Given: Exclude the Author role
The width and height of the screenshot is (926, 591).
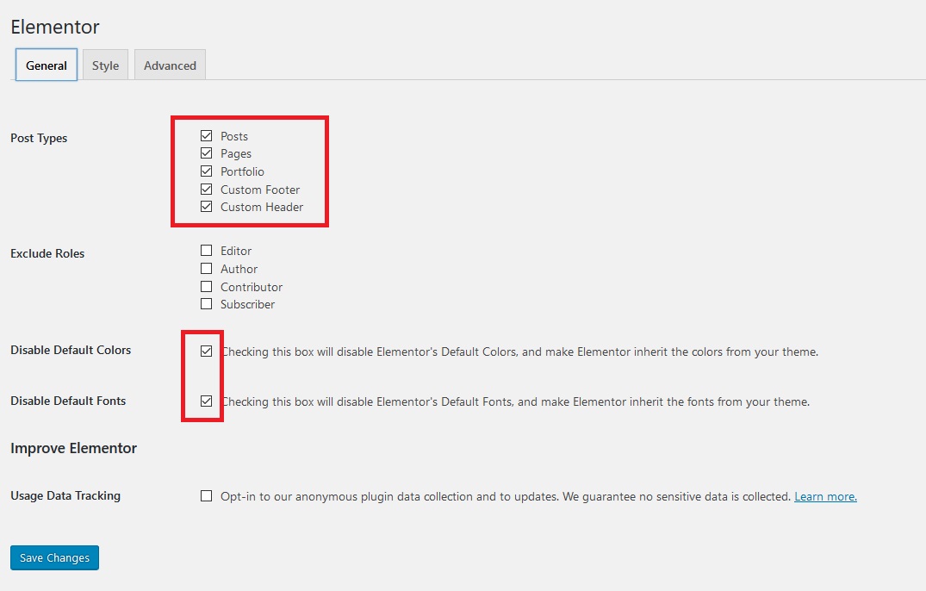Looking at the screenshot, I should point(206,269).
